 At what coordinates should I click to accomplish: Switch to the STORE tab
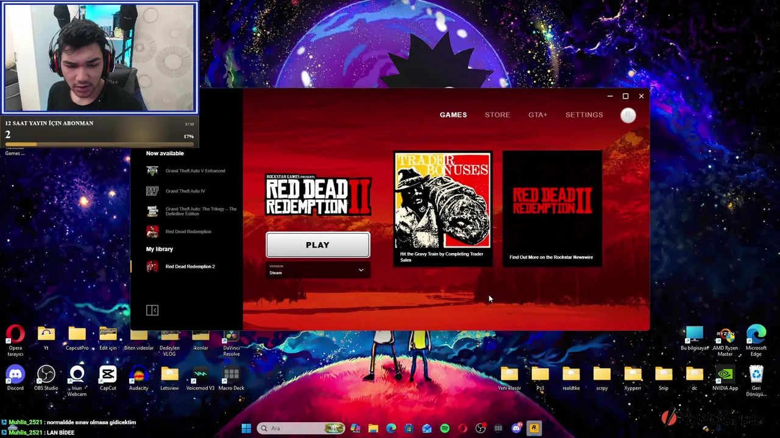(497, 115)
